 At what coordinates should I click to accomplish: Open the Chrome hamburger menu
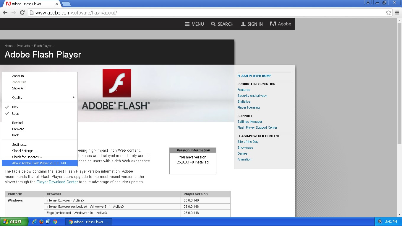(397, 13)
